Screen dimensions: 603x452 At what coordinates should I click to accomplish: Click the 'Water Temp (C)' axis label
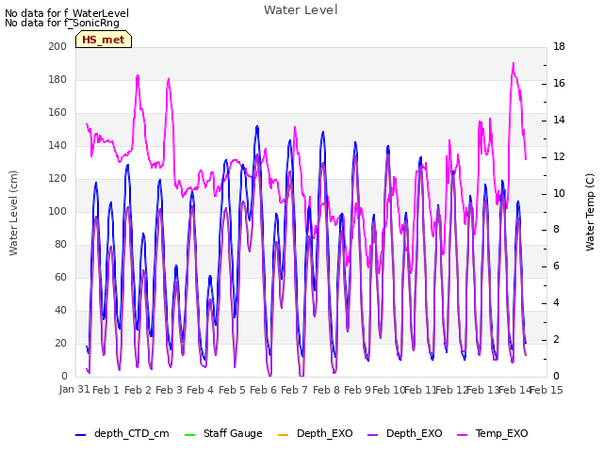[x=590, y=212]
